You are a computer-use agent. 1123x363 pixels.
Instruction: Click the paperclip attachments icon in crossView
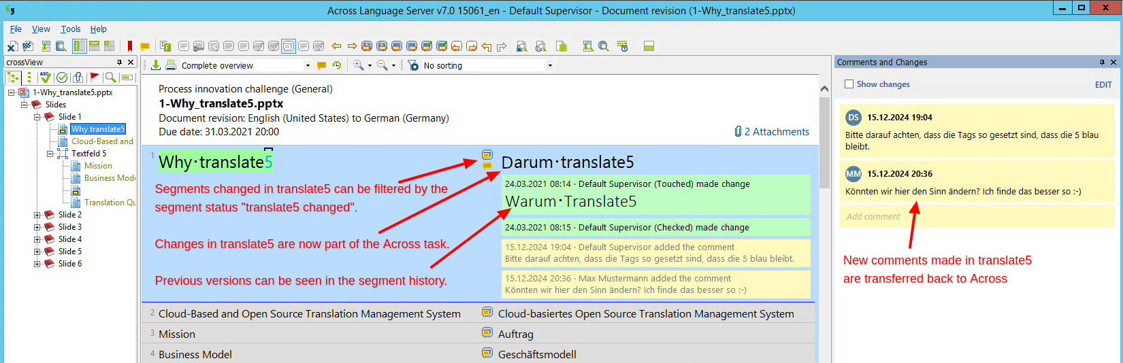coord(78,77)
